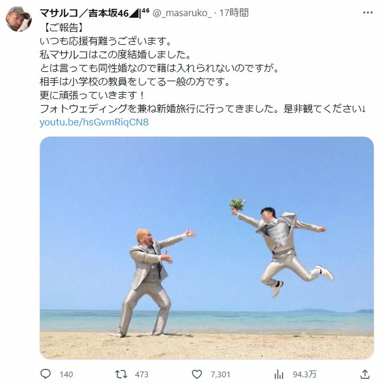Screen dimensions: 383x383
Task: Enlarge the beach wedding photo
Action: tap(207, 248)
